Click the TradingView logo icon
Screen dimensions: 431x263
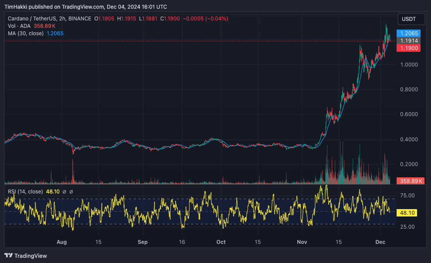(x=9, y=256)
